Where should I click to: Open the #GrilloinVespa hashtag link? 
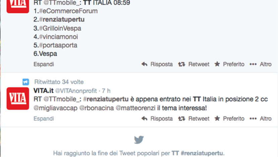(60, 28)
